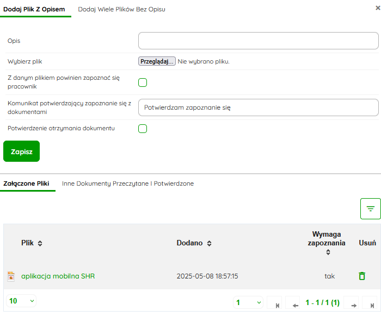Go to first page of results
The image size is (381, 323).
pyautogui.click(x=278, y=303)
